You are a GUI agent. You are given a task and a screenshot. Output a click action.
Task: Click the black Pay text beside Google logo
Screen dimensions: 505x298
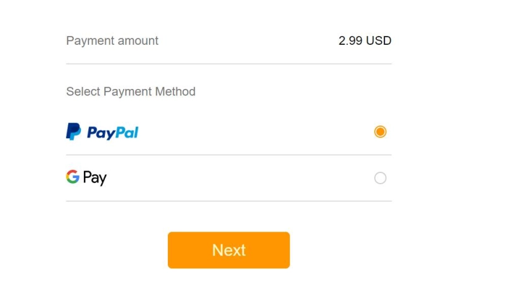(95, 178)
